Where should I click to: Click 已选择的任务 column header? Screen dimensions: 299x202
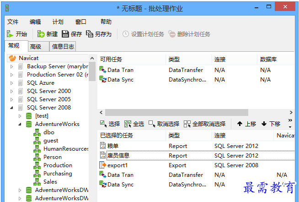click(132, 136)
